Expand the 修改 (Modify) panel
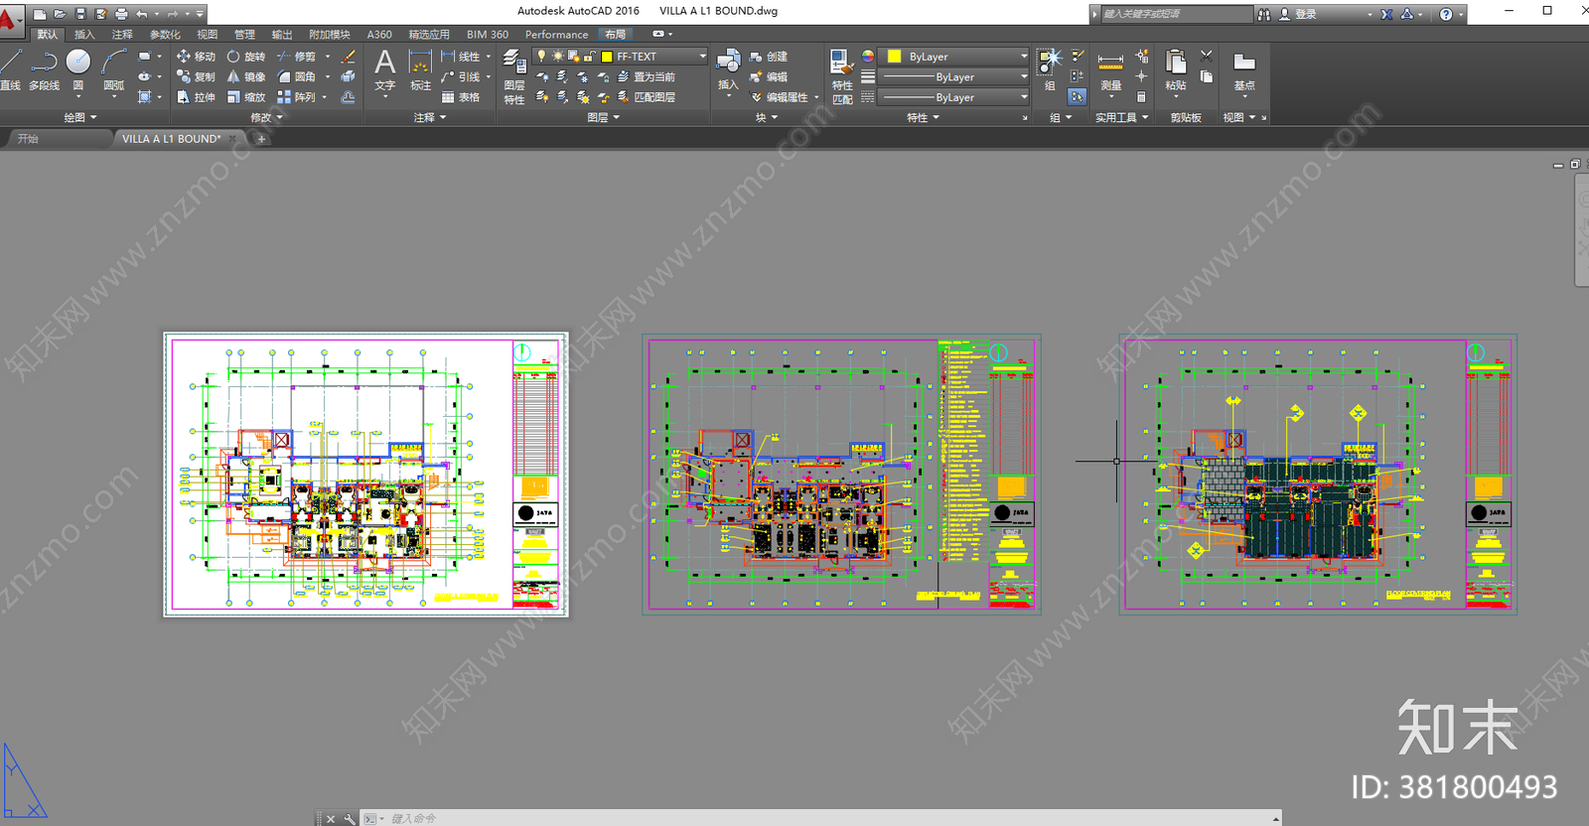Viewport: 1589px width, 826px height. click(266, 117)
